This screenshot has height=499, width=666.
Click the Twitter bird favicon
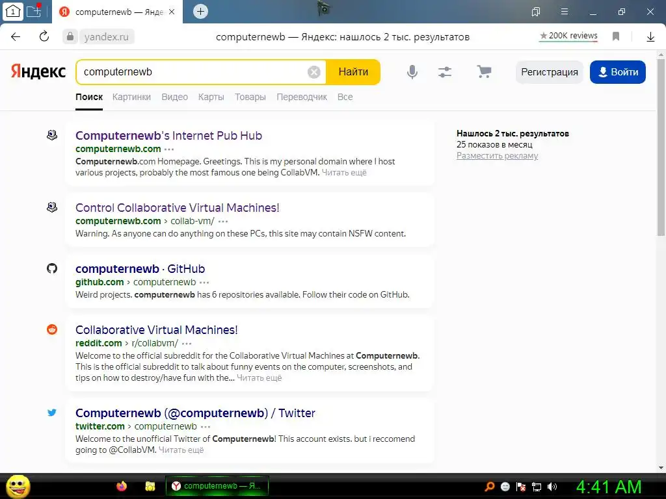[x=52, y=413]
